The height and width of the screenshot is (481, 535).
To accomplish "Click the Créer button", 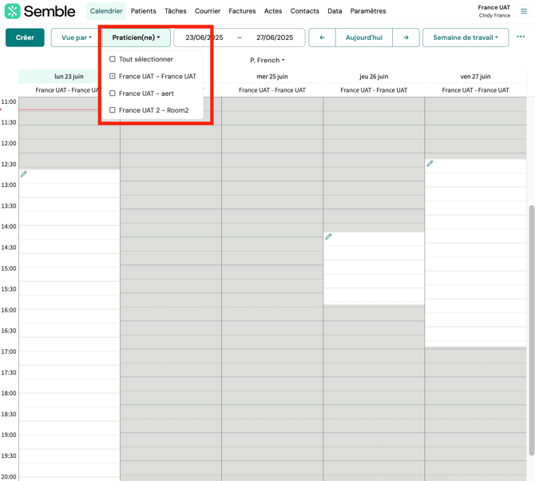I will point(25,38).
